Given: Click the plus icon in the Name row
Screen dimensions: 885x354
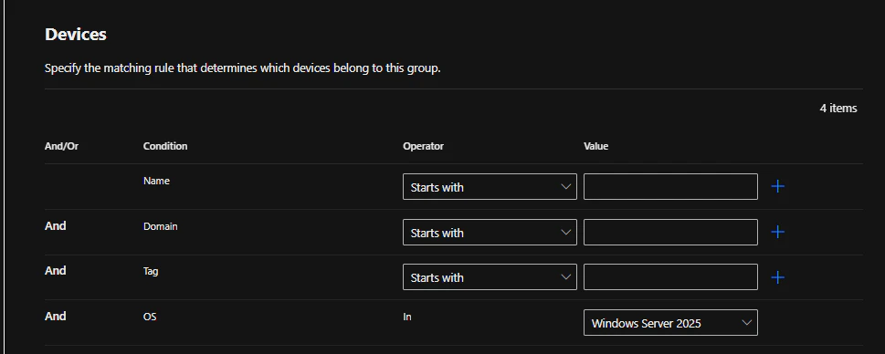Looking at the screenshot, I should click(778, 187).
